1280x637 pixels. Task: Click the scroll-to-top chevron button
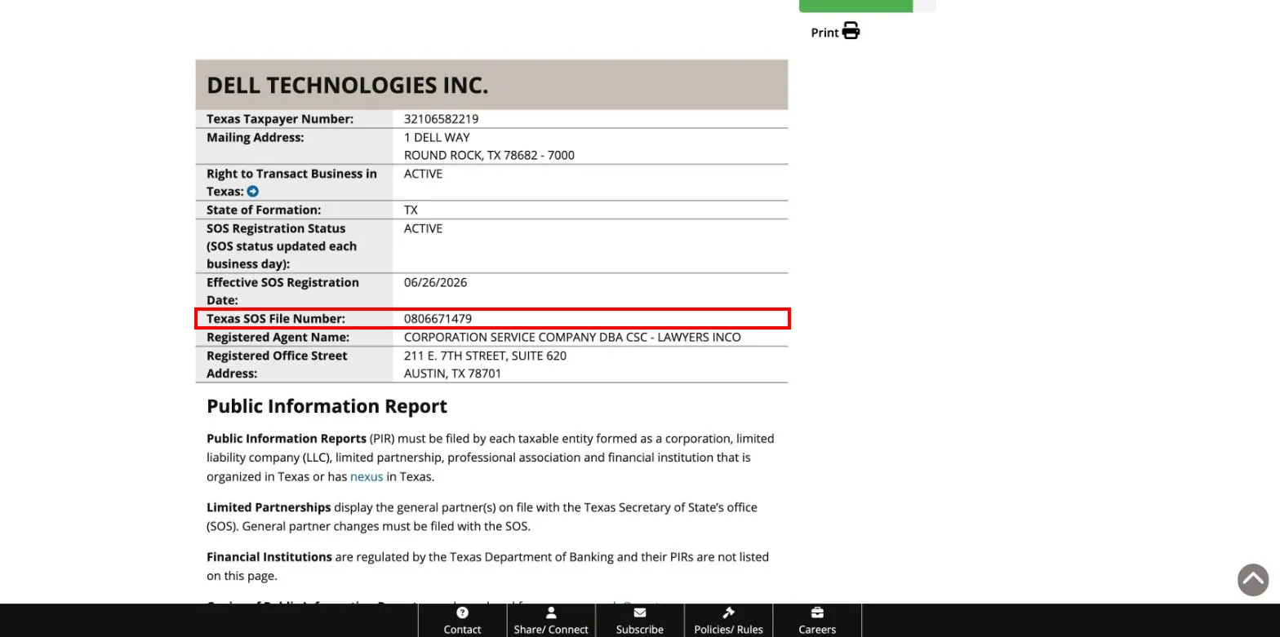(1253, 580)
